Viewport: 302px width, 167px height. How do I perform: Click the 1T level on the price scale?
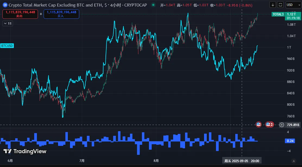289,47
